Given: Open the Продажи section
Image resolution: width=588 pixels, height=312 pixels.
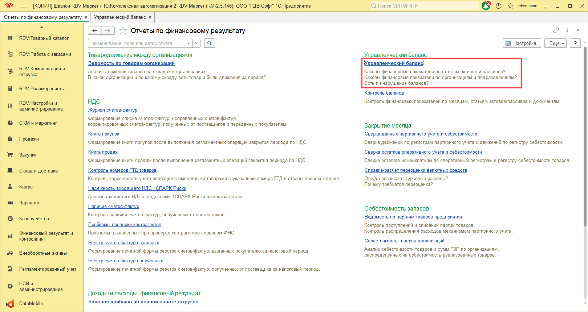Looking at the screenshot, I should 29,139.
